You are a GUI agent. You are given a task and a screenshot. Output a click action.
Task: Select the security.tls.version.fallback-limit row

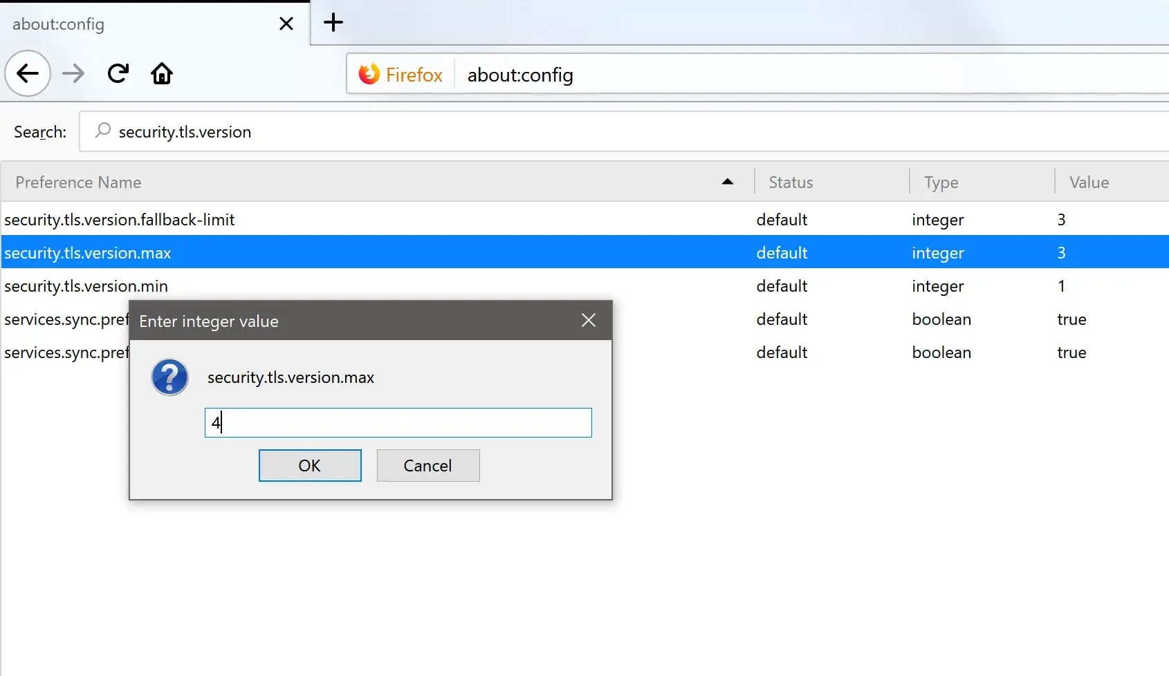coord(585,220)
